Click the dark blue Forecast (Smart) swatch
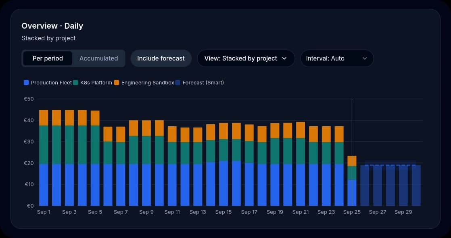The height and width of the screenshot is (238, 451). click(x=178, y=83)
